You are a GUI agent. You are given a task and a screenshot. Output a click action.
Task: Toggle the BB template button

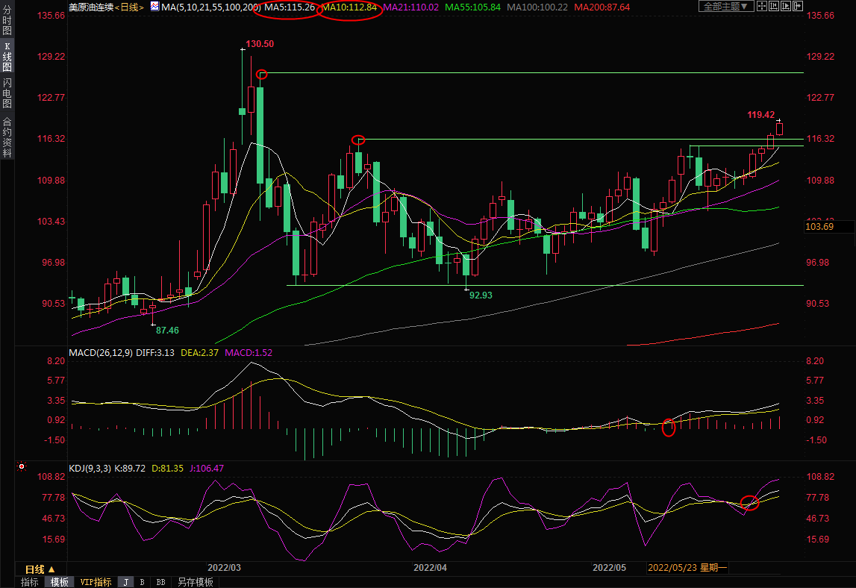click(x=160, y=582)
